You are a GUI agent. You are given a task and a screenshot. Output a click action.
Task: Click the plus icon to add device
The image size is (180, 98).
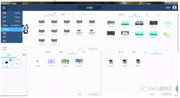click(x=17, y=64)
